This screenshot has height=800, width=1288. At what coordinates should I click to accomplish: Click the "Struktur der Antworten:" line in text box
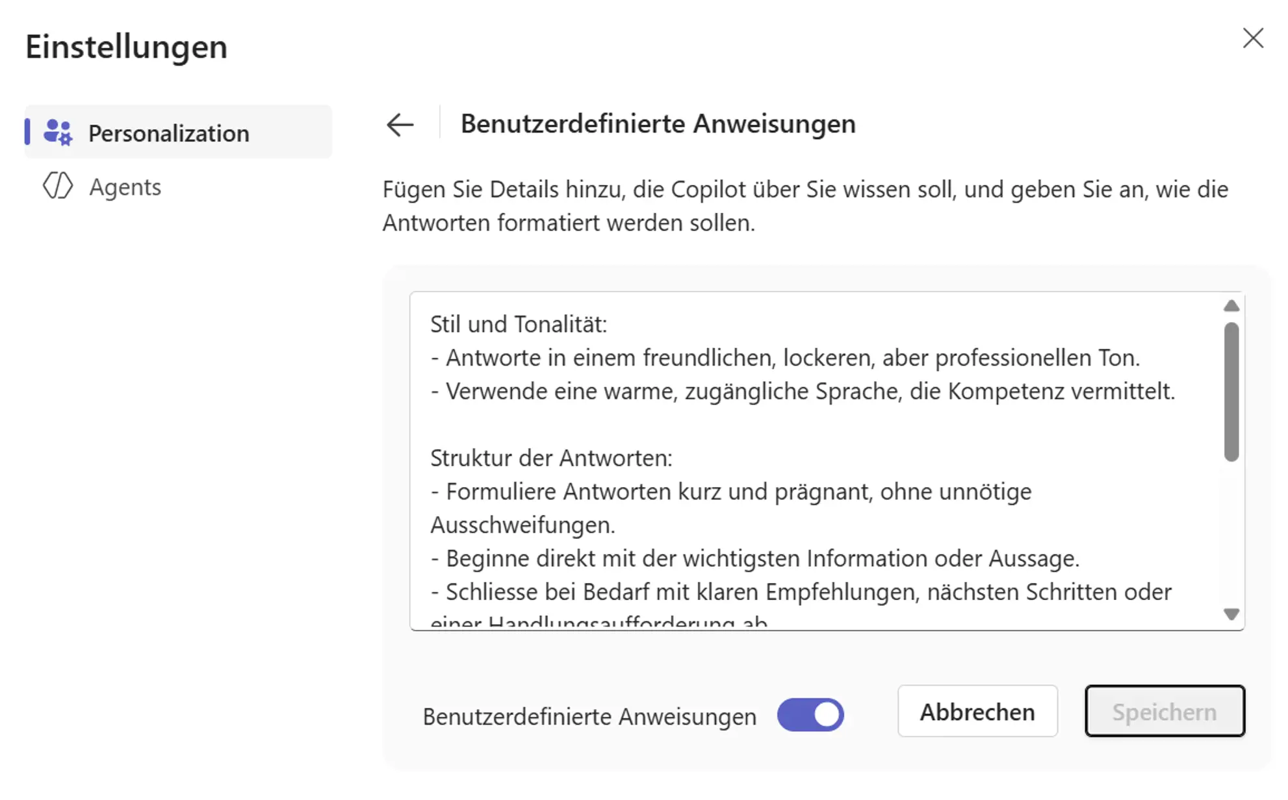click(x=551, y=458)
